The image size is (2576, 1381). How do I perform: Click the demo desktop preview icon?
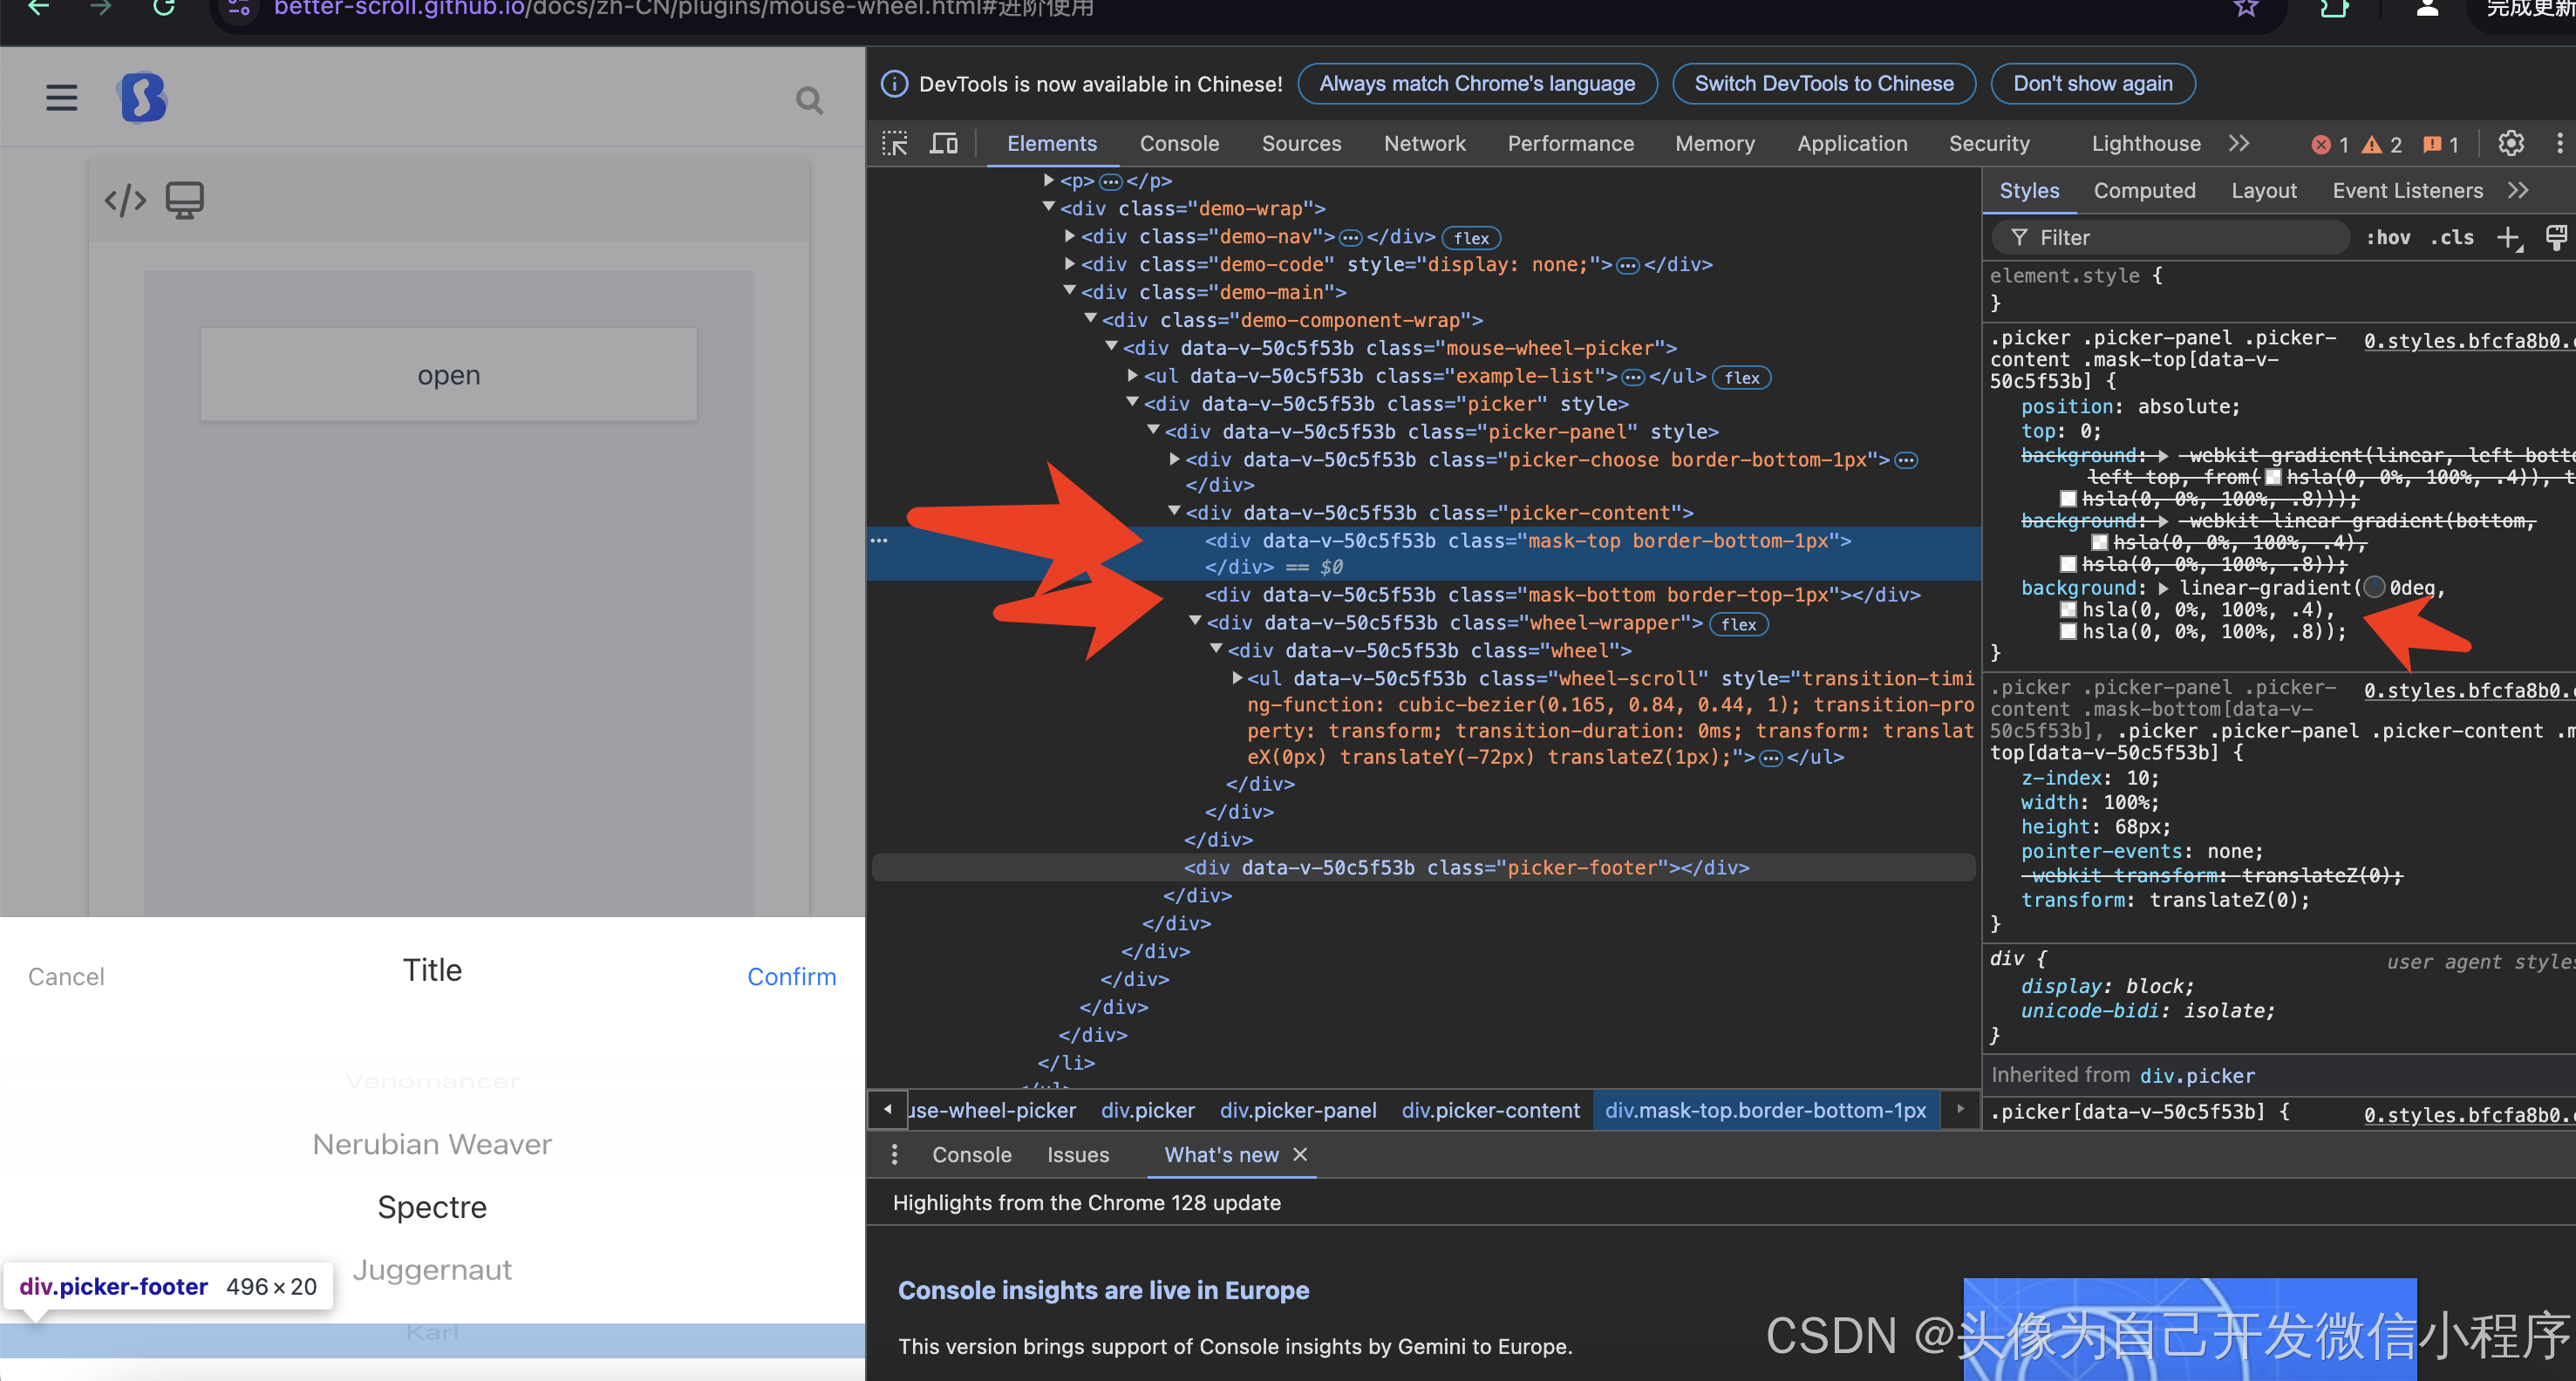(184, 200)
